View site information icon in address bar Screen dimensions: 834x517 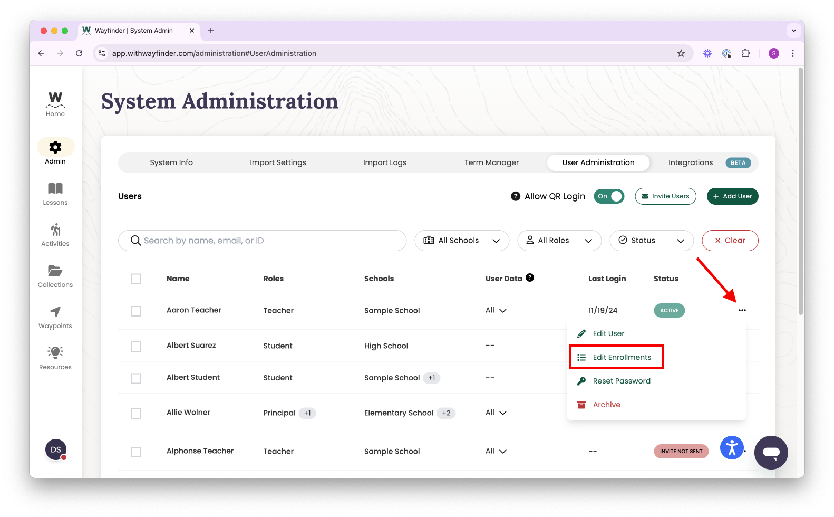click(102, 53)
